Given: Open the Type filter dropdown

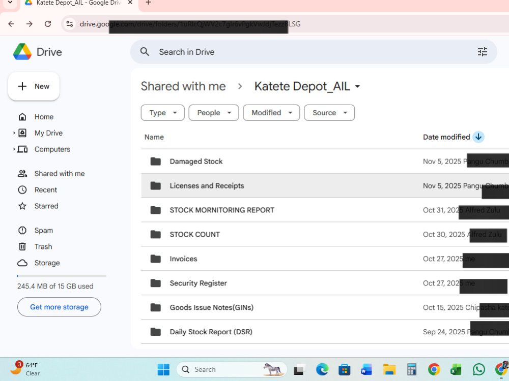Looking at the screenshot, I should point(163,113).
